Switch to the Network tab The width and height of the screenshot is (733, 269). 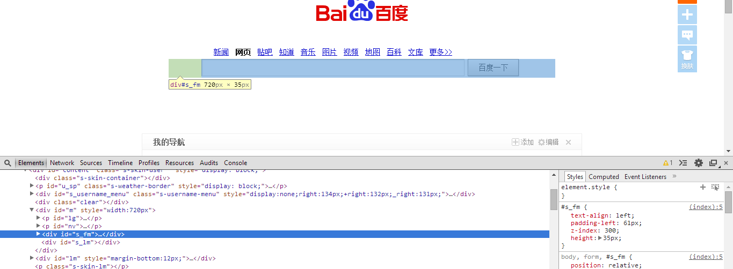click(62, 163)
